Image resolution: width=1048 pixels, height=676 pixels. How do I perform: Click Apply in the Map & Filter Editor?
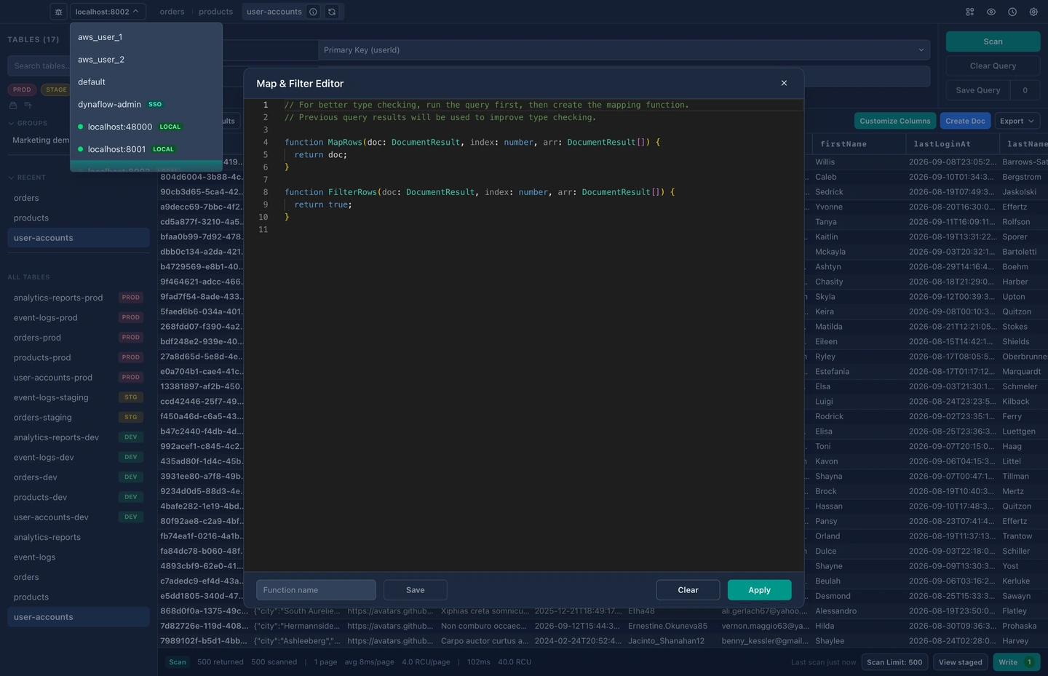click(759, 590)
